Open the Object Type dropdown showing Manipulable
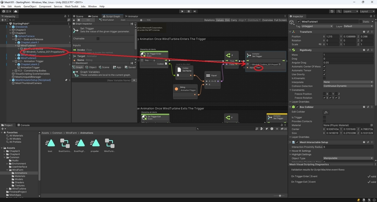 click(x=348, y=158)
